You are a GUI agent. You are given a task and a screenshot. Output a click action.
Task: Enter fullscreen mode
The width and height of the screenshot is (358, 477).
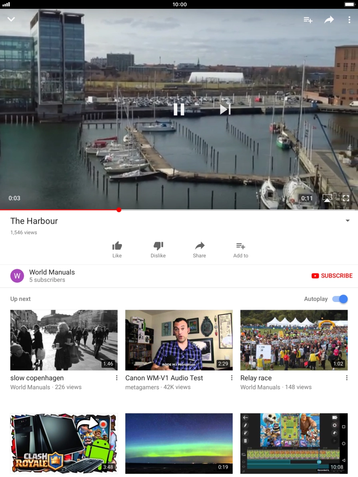[346, 198]
